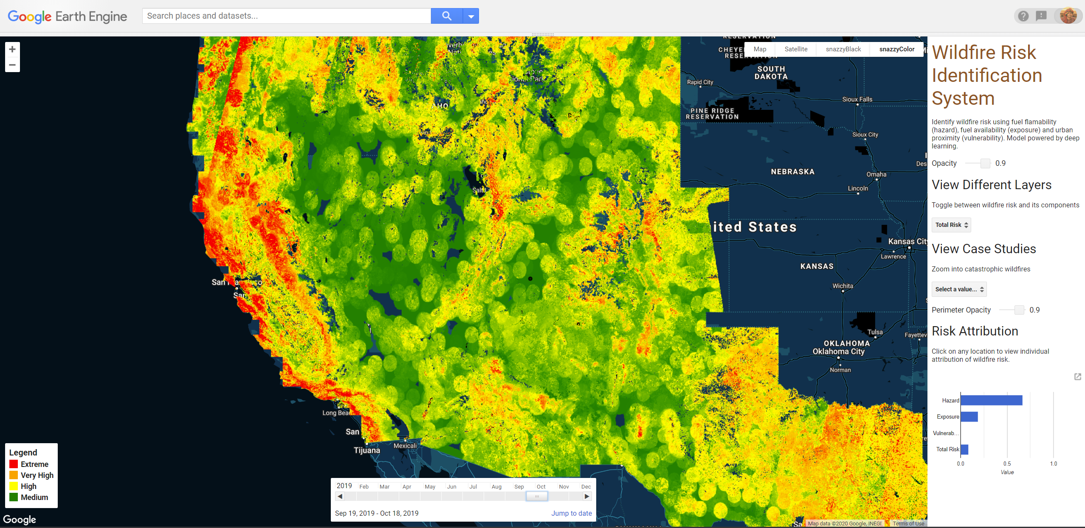Click the blue search magnifier button
The width and height of the screenshot is (1085, 528).
click(x=446, y=16)
